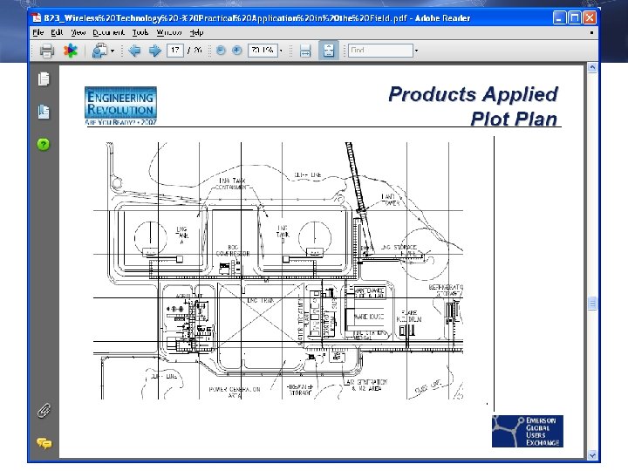Click the Print icon in toolbar
628x471 pixels.
[47, 51]
